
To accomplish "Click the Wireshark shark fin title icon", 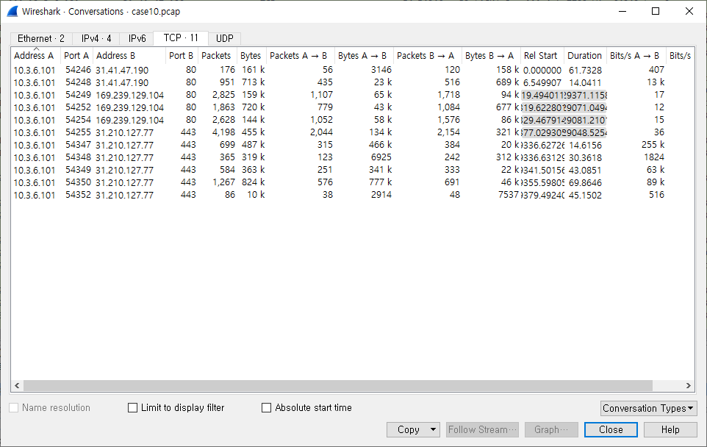I will pos(12,11).
